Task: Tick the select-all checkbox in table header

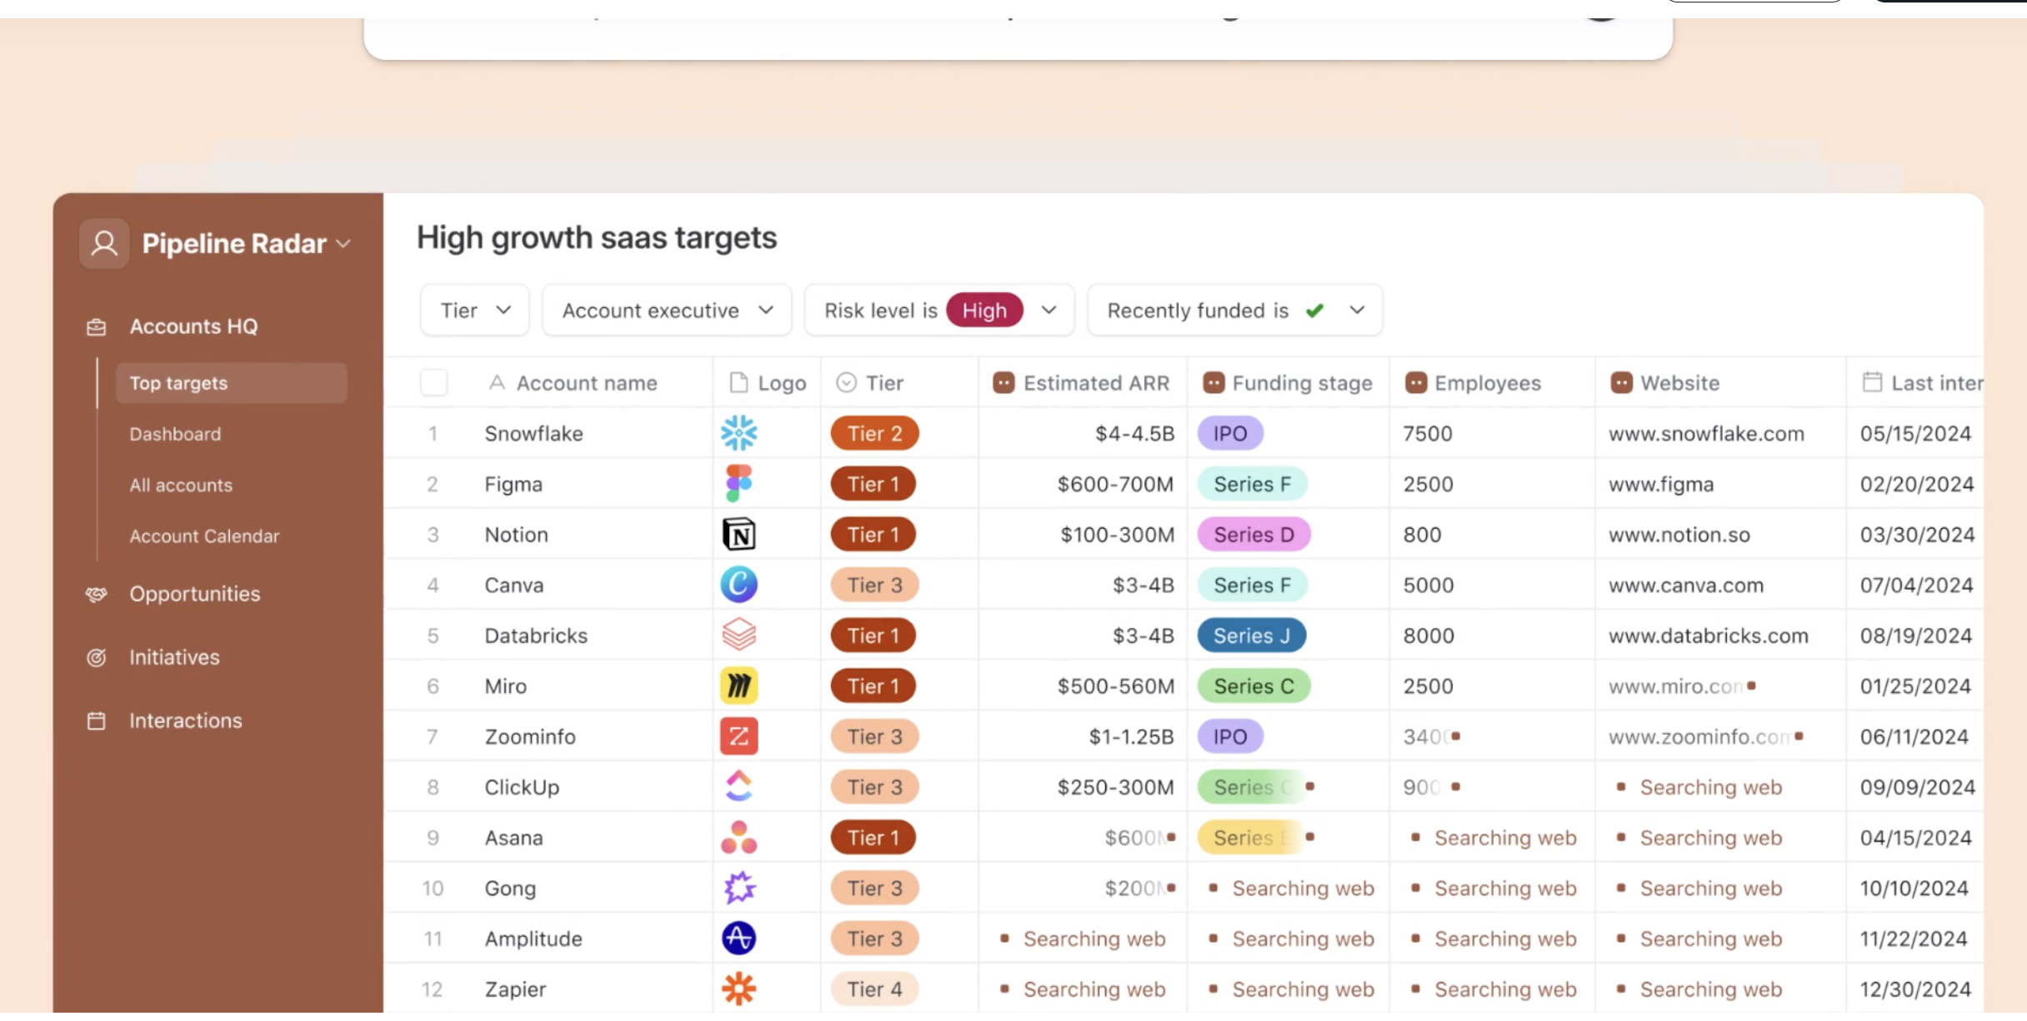Action: coord(433,383)
